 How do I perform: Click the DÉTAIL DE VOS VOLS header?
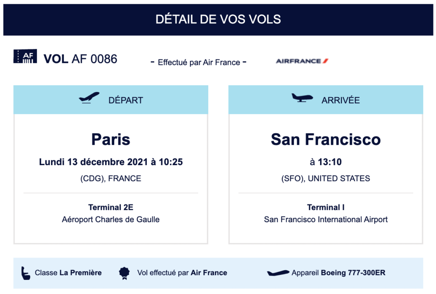pos(218,20)
